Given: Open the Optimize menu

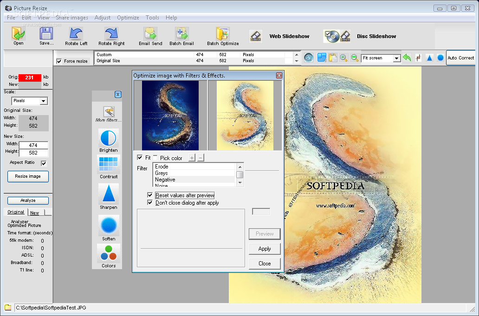Looking at the screenshot, I should (x=128, y=18).
